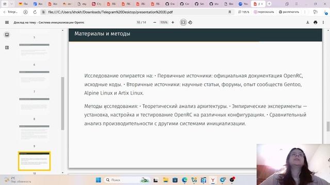The image size is (330, 185).
Task: Show page thumbnails view in sidebar
Action: 7,34
